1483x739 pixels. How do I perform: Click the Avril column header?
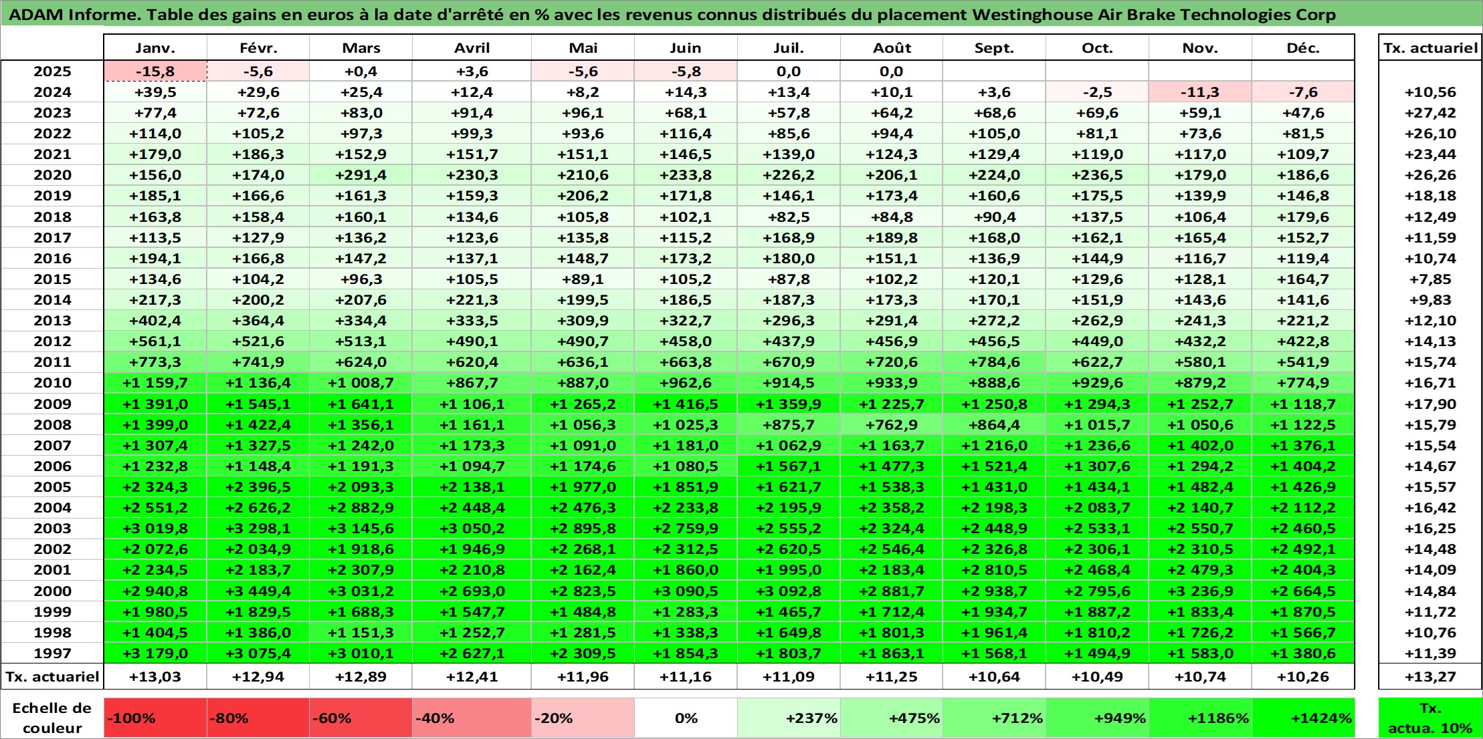472,47
